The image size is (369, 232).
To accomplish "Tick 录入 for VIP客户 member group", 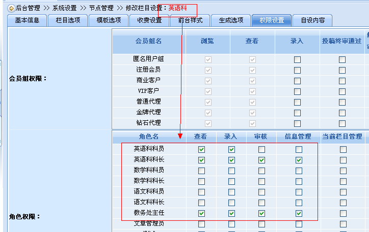I will tap(297, 91).
